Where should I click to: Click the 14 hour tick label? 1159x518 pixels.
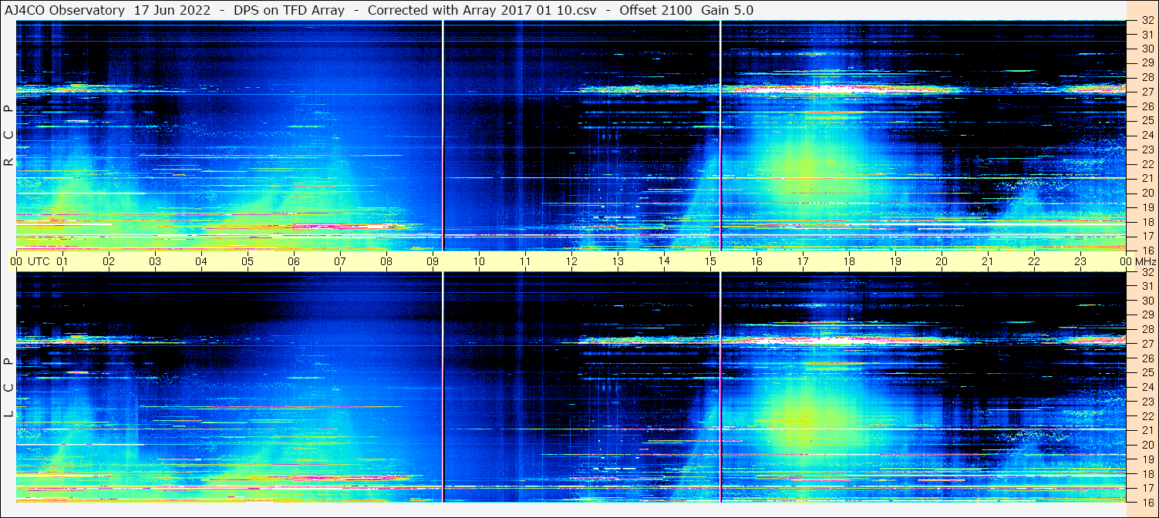point(664,261)
